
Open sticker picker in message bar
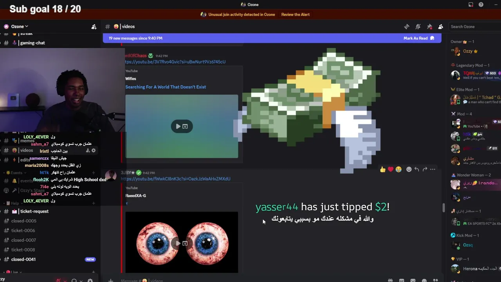tap(413, 280)
